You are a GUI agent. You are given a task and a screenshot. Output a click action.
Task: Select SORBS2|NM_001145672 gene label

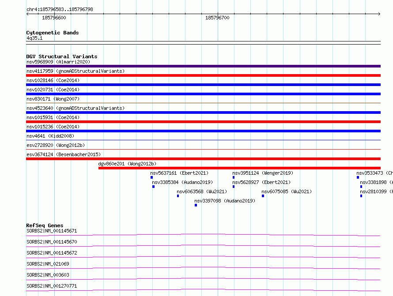pyautogui.click(x=52, y=253)
